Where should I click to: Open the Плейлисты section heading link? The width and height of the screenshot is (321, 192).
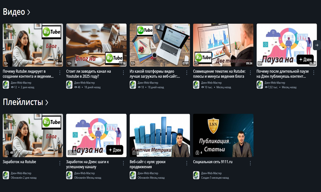(25, 102)
